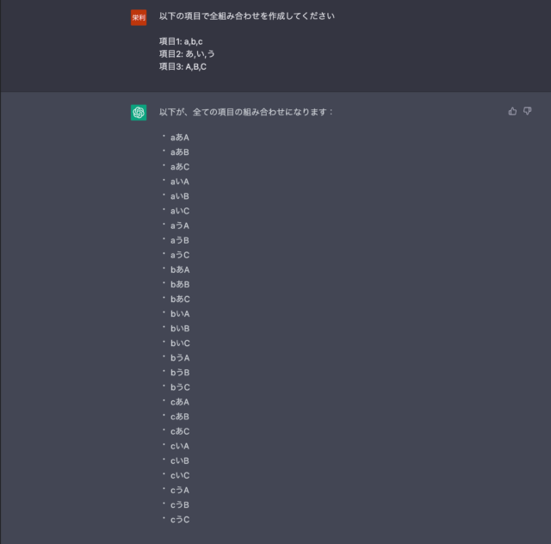Screen dimensions: 551x544
Task: Click the list item cあA
Action: pos(179,401)
